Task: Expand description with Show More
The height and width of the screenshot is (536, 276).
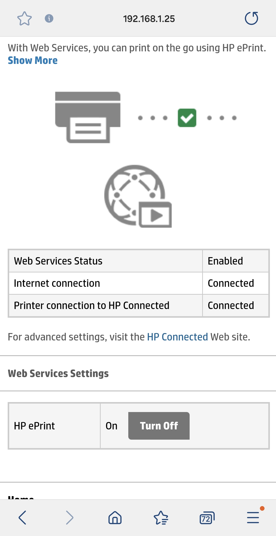Action: (33, 61)
